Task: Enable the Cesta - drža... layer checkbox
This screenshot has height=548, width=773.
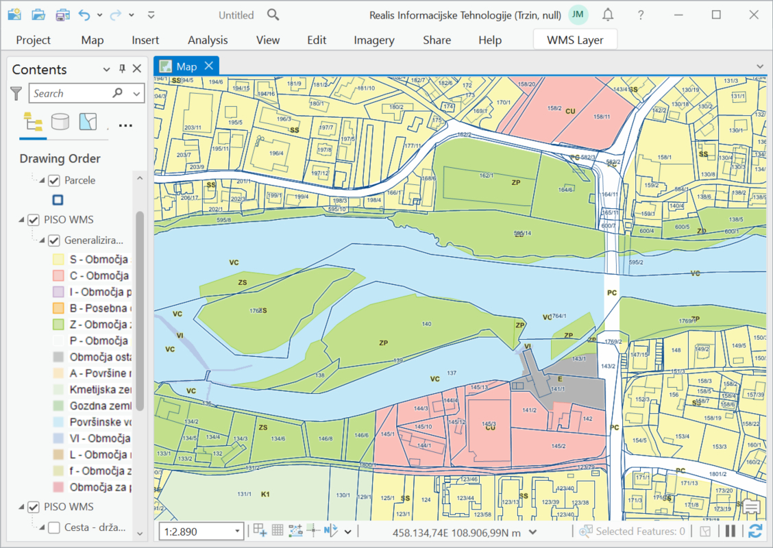Action: pyautogui.click(x=54, y=527)
